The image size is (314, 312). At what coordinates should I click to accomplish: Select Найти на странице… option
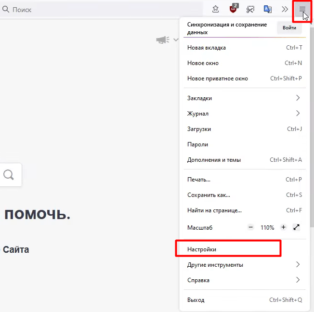[245, 210]
